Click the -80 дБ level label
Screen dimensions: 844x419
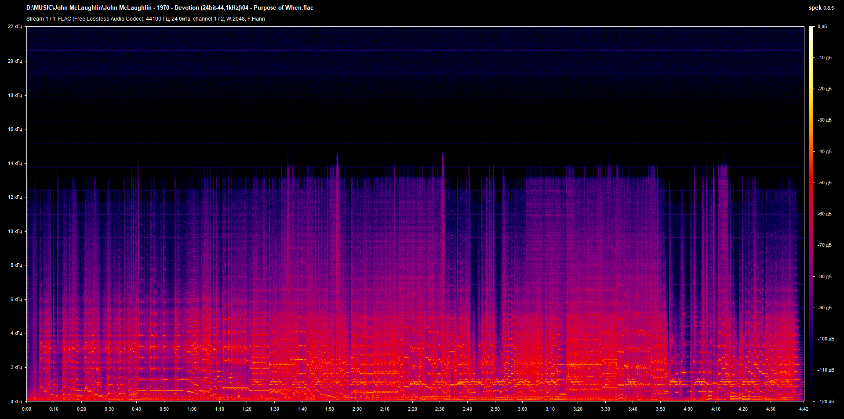[824, 277]
